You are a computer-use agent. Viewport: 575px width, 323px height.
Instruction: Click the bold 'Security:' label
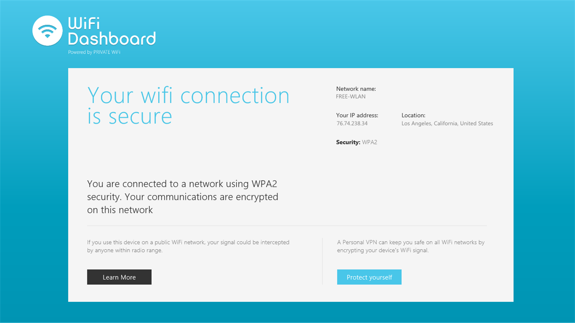point(348,142)
